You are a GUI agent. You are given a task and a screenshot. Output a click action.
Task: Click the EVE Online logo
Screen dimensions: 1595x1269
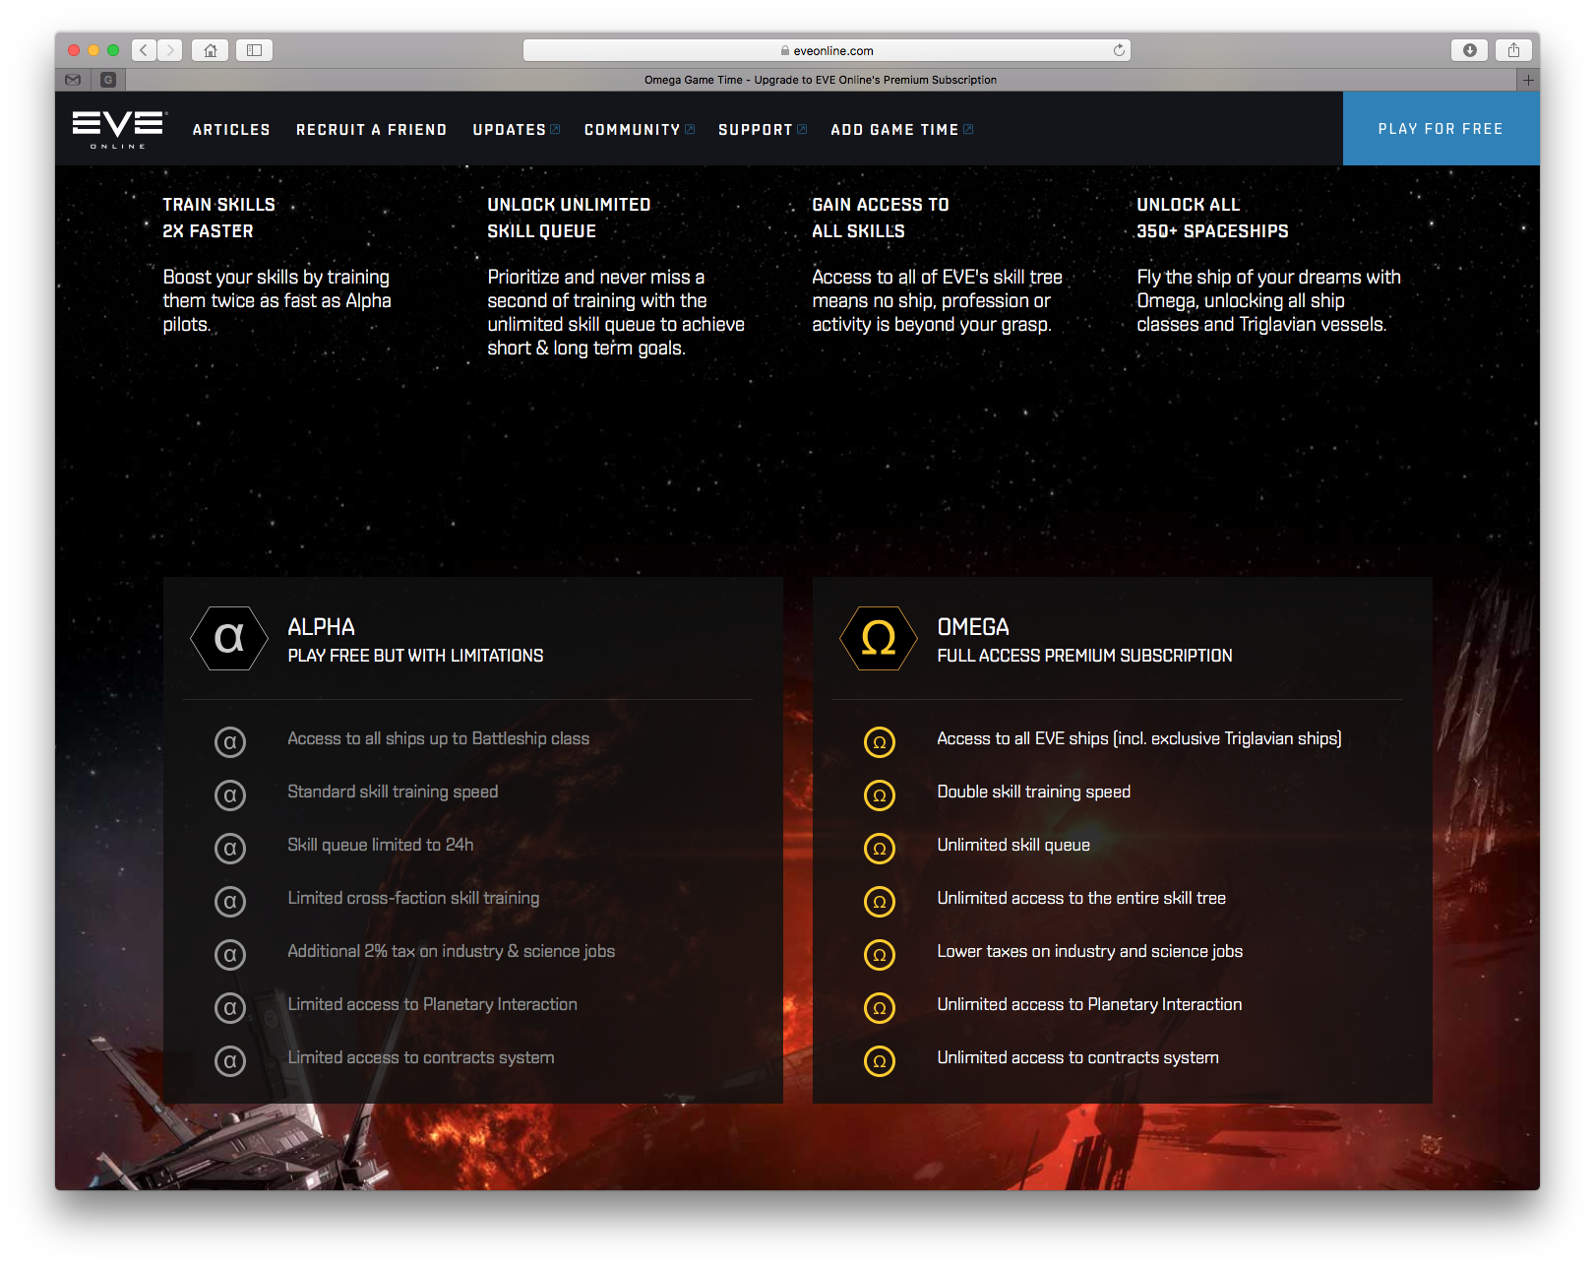pos(119,129)
